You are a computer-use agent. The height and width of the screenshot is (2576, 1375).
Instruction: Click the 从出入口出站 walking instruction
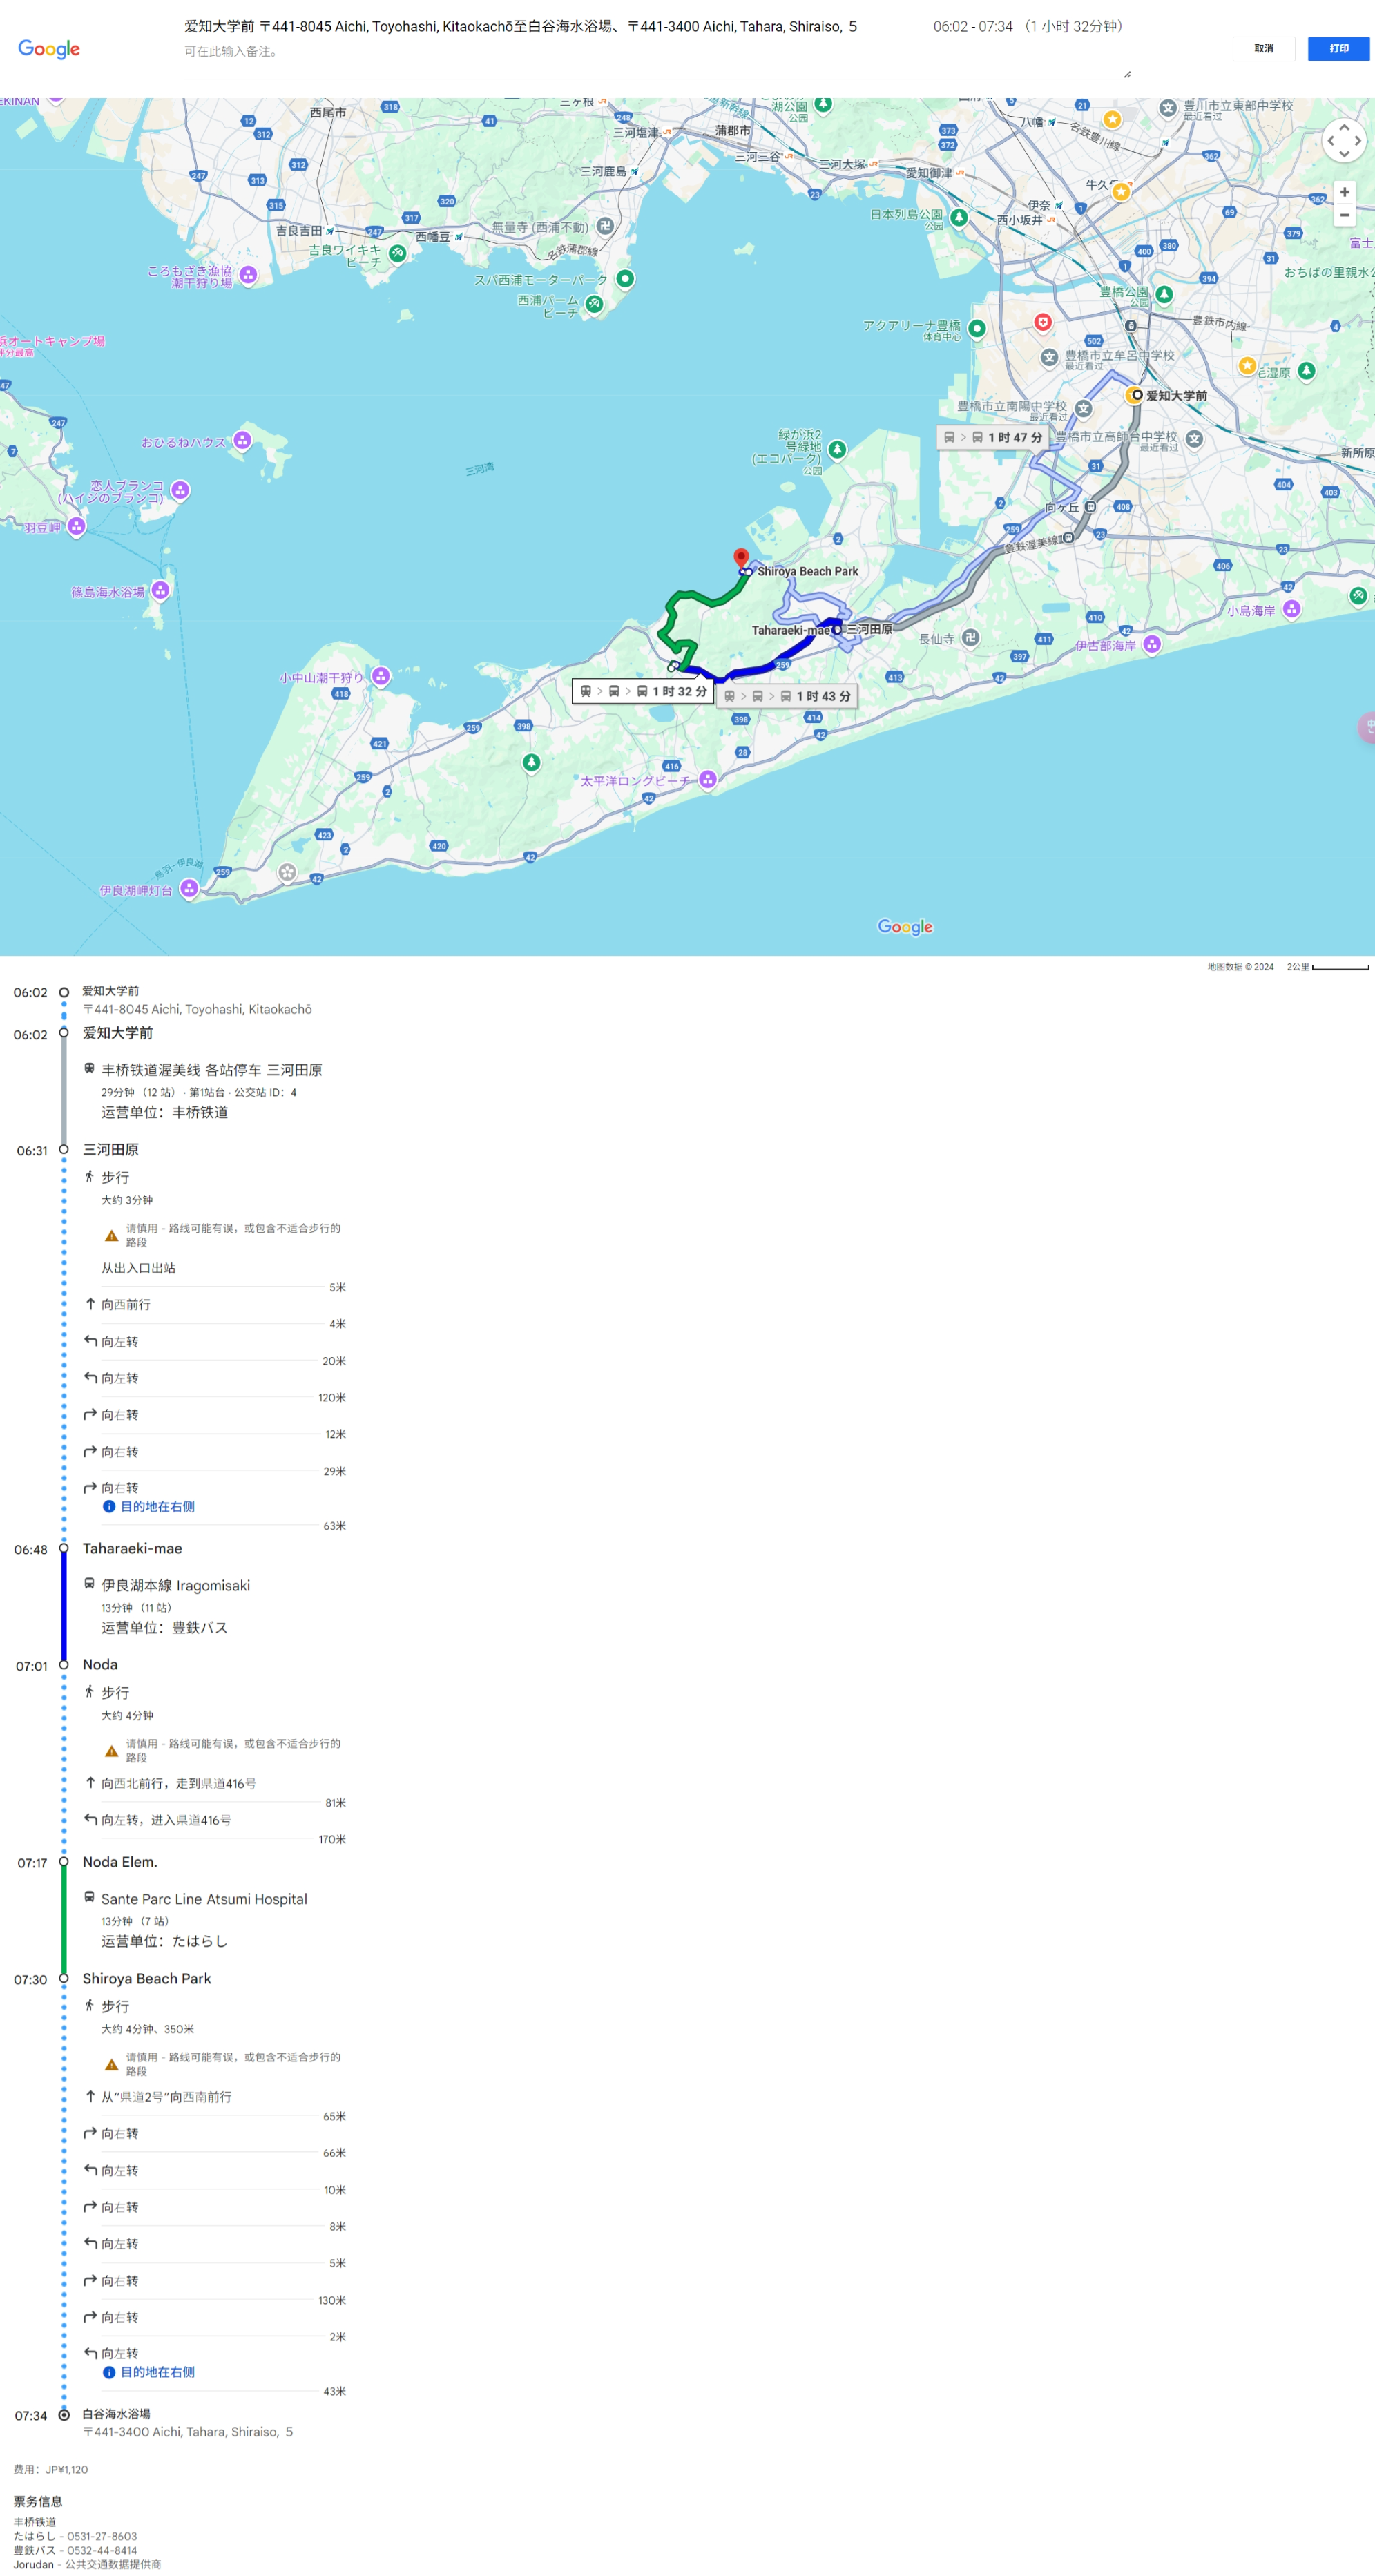138,1268
